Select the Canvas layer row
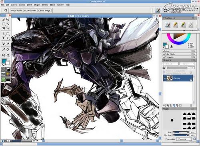 click(x=178, y=78)
